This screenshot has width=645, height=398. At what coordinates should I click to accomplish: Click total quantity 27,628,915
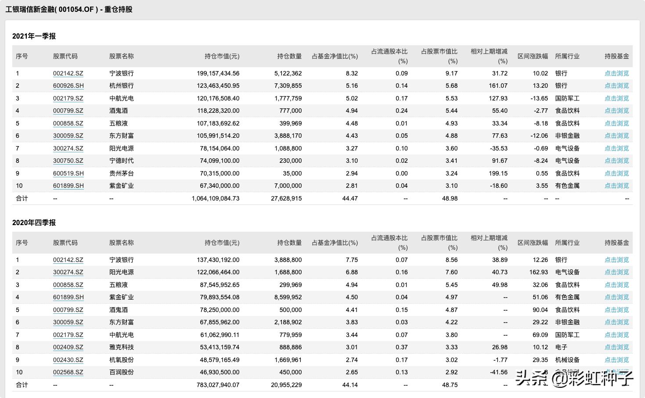tap(286, 198)
